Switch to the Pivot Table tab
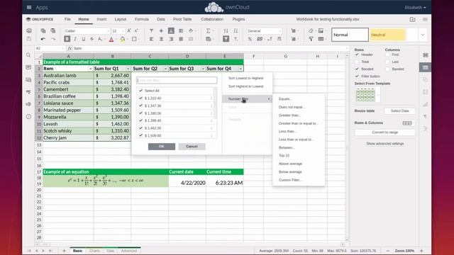The height and width of the screenshot is (255, 454). (x=182, y=19)
